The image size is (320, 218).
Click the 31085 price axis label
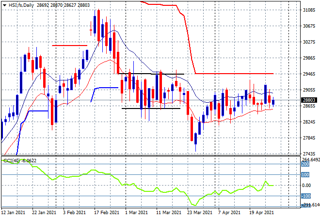pos(309,10)
